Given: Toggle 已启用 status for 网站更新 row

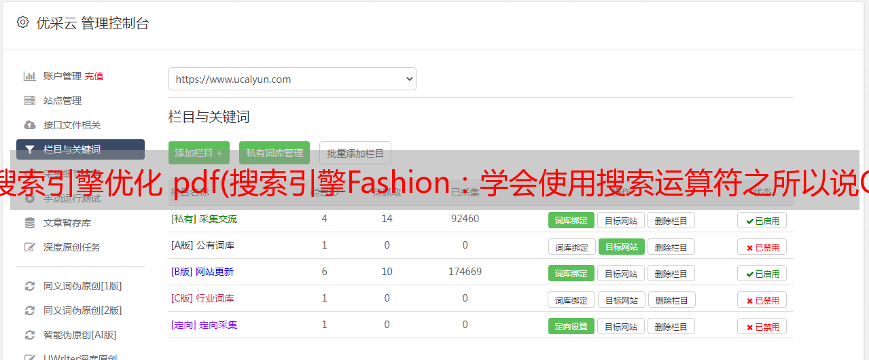Looking at the screenshot, I should pyautogui.click(x=762, y=273).
